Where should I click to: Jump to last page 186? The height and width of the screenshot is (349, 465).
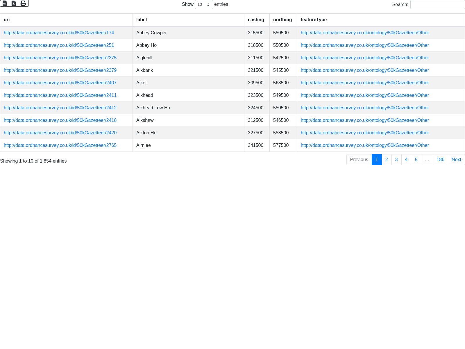pyautogui.click(x=440, y=160)
